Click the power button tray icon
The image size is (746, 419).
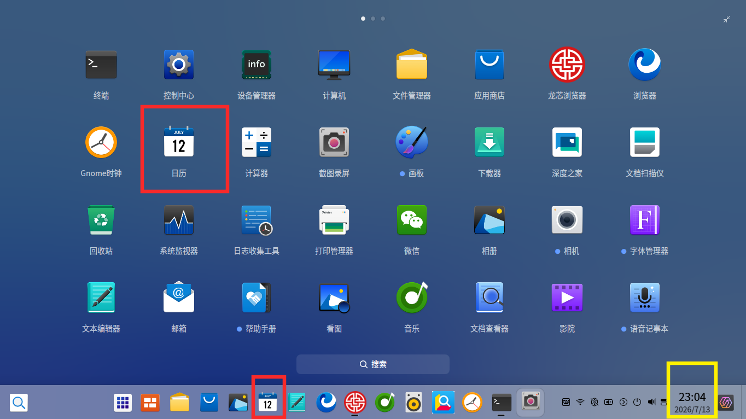click(x=637, y=402)
